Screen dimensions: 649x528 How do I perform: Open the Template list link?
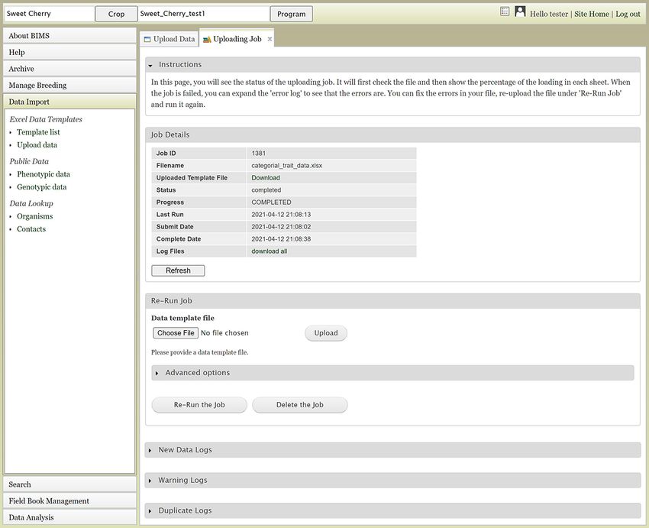[38, 132]
